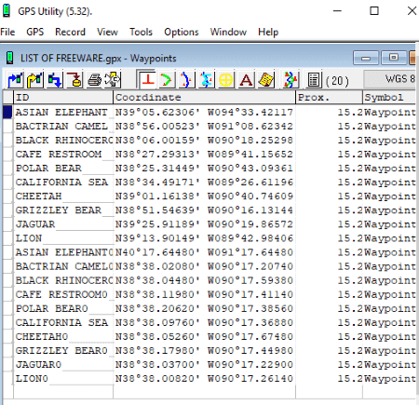Select the row marker beside ASIAN ELEPHANT
Screen dimensions: 419x405
[7, 112]
